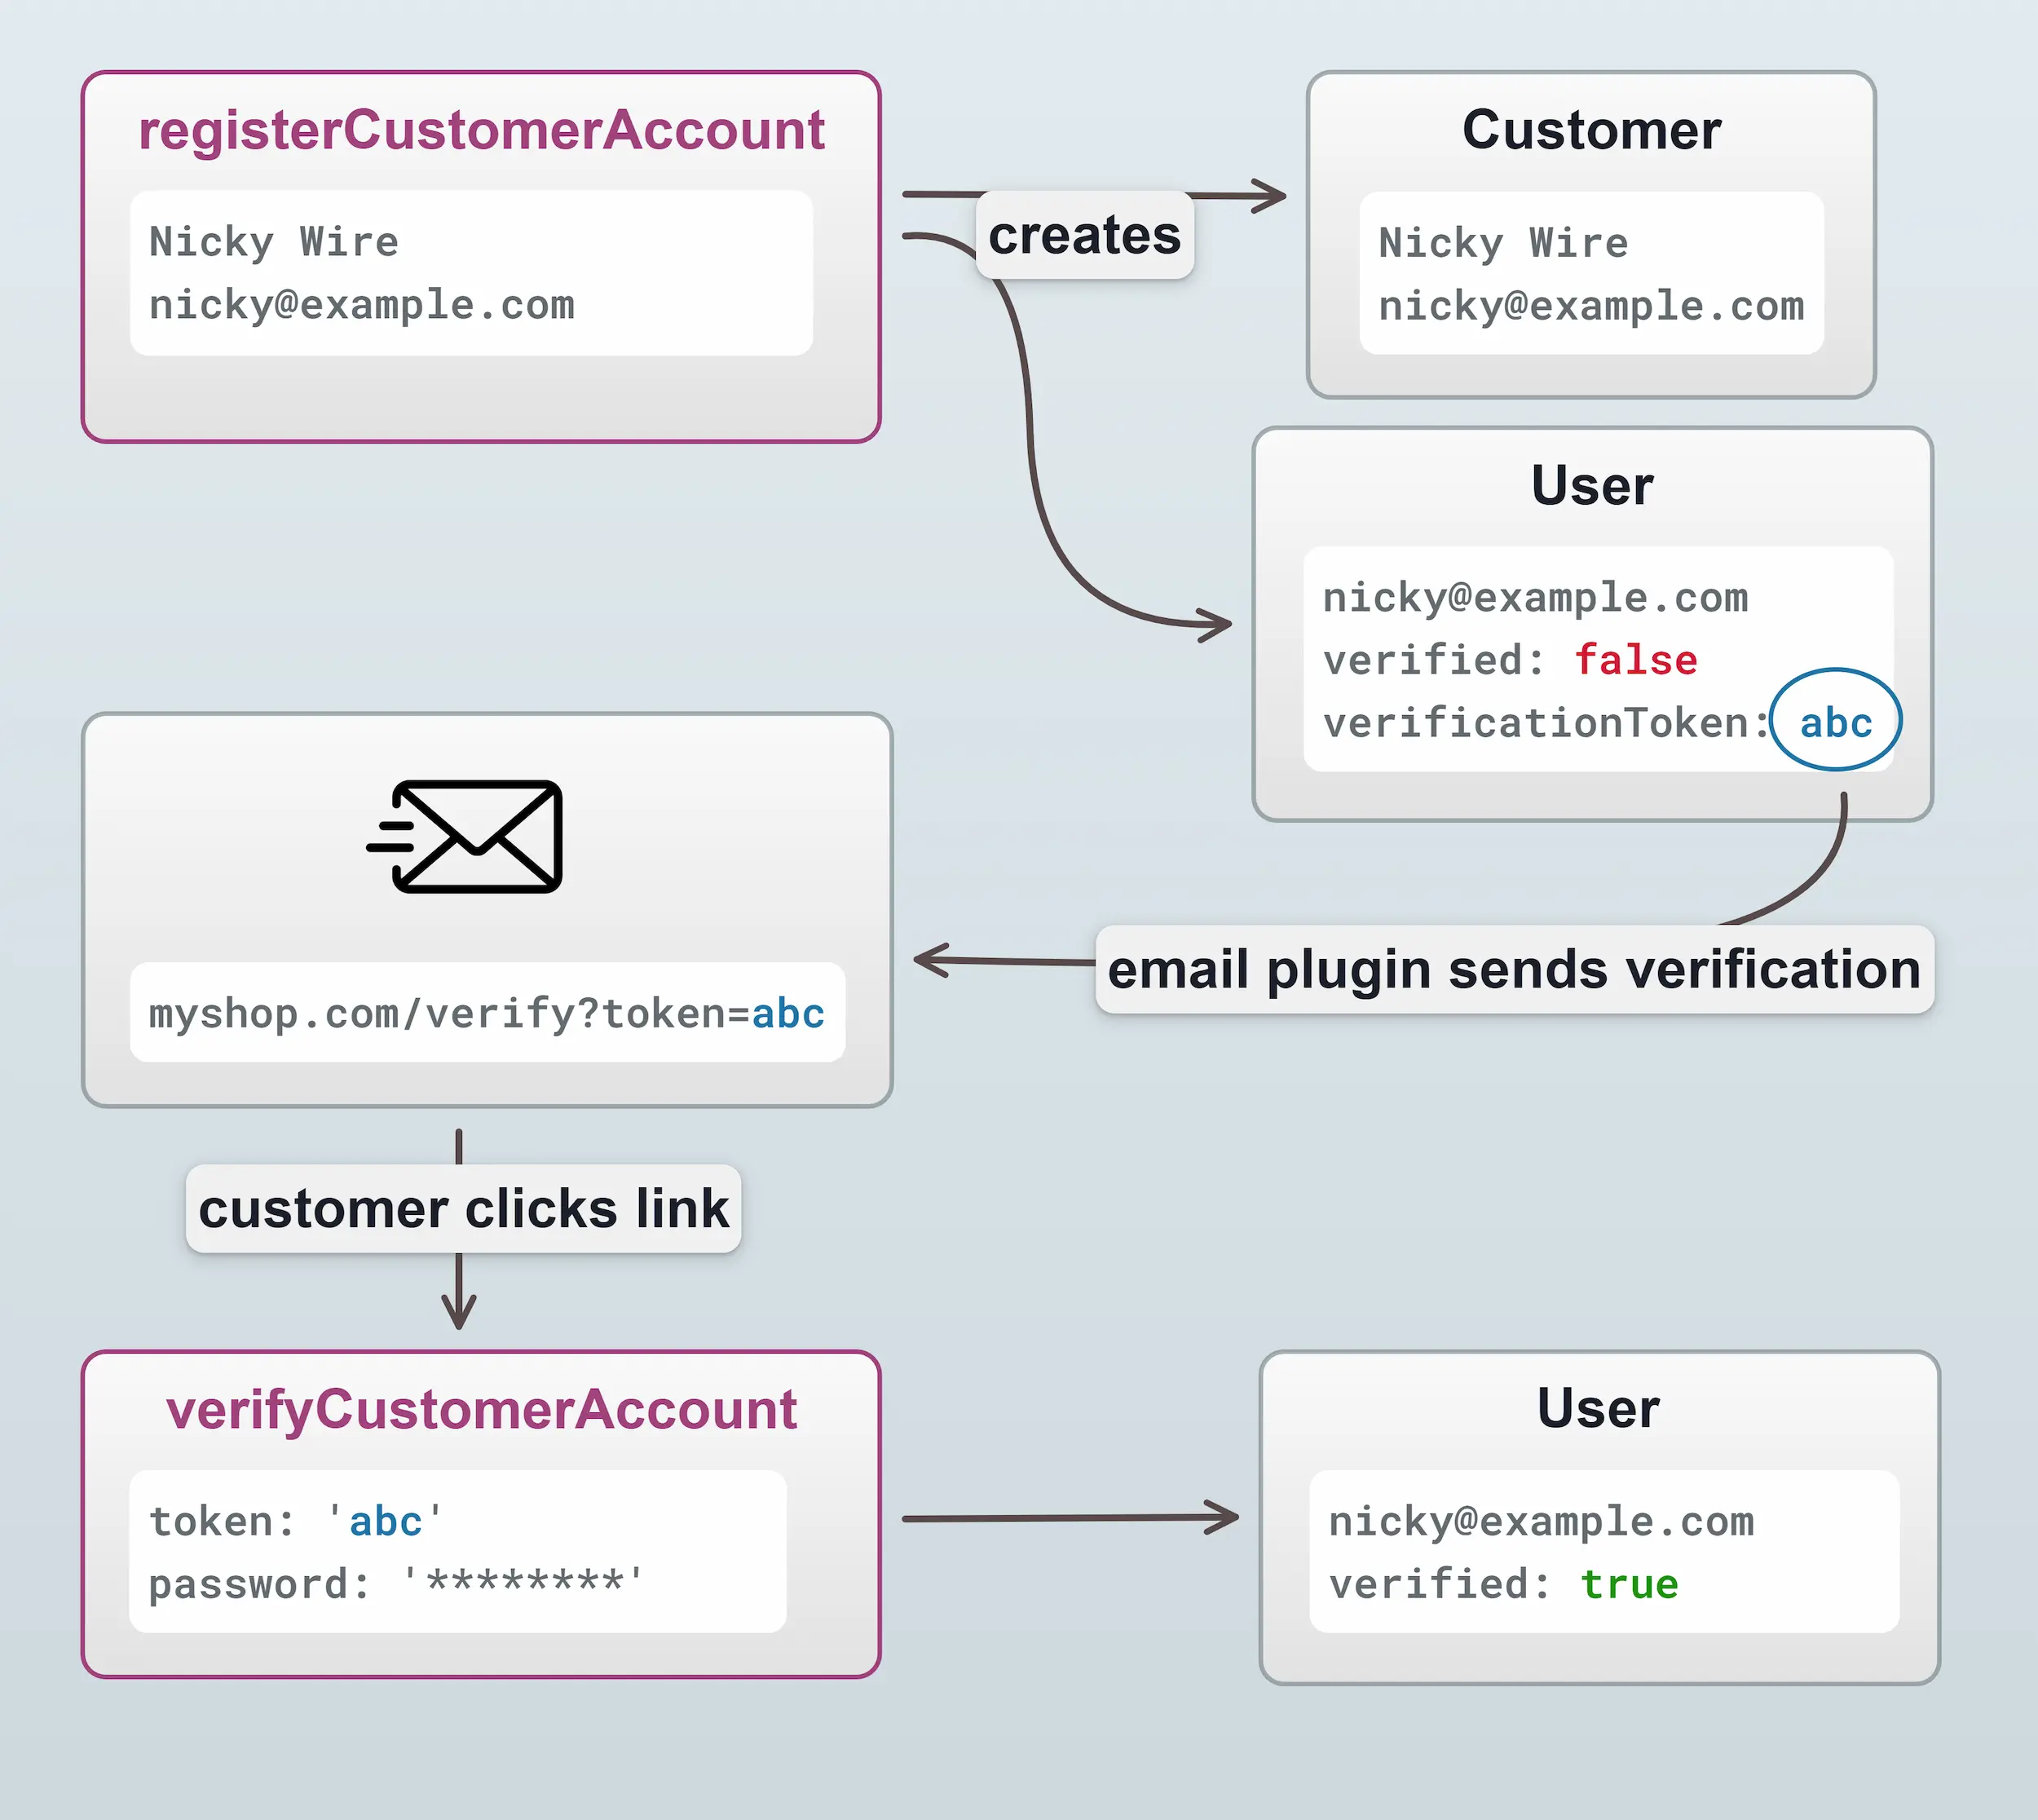
Task: Open the myshop.com/verify?token=abc link
Action: coord(487,1013)
